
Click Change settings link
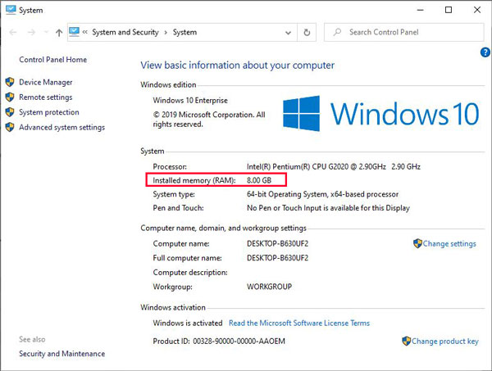tap(449, 244)
